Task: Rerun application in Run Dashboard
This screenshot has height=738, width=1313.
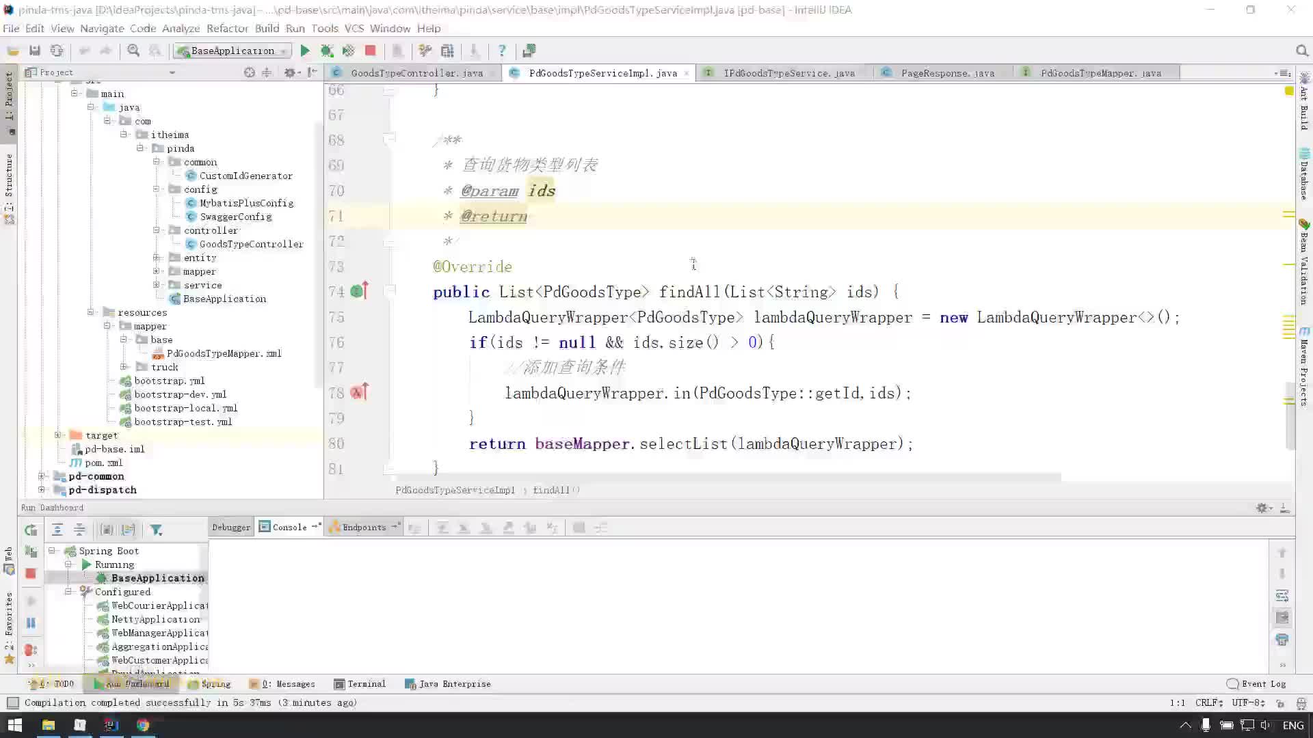Action: coord(31,530)
